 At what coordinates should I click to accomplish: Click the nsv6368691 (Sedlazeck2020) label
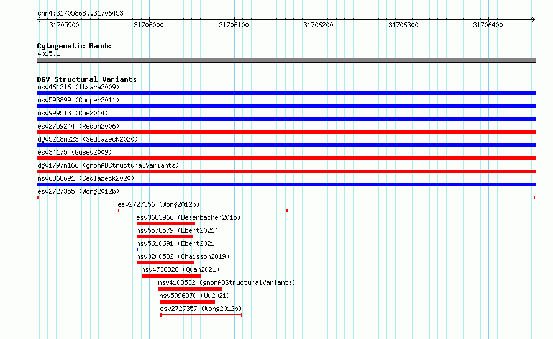[x=86, y=178]
